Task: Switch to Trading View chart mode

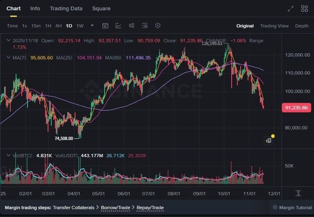Action: pos(274,25)
